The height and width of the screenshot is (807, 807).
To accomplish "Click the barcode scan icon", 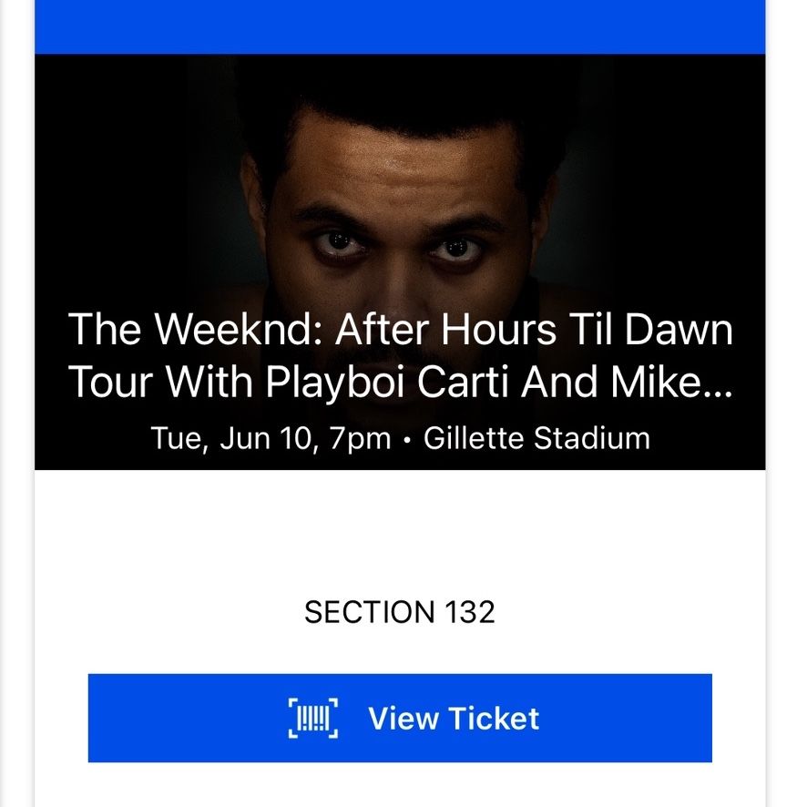I will pyautogui.click(x=313, y=718).
